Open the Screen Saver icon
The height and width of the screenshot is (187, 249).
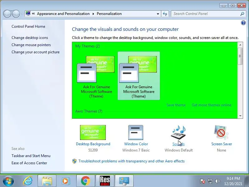point(221,132)
